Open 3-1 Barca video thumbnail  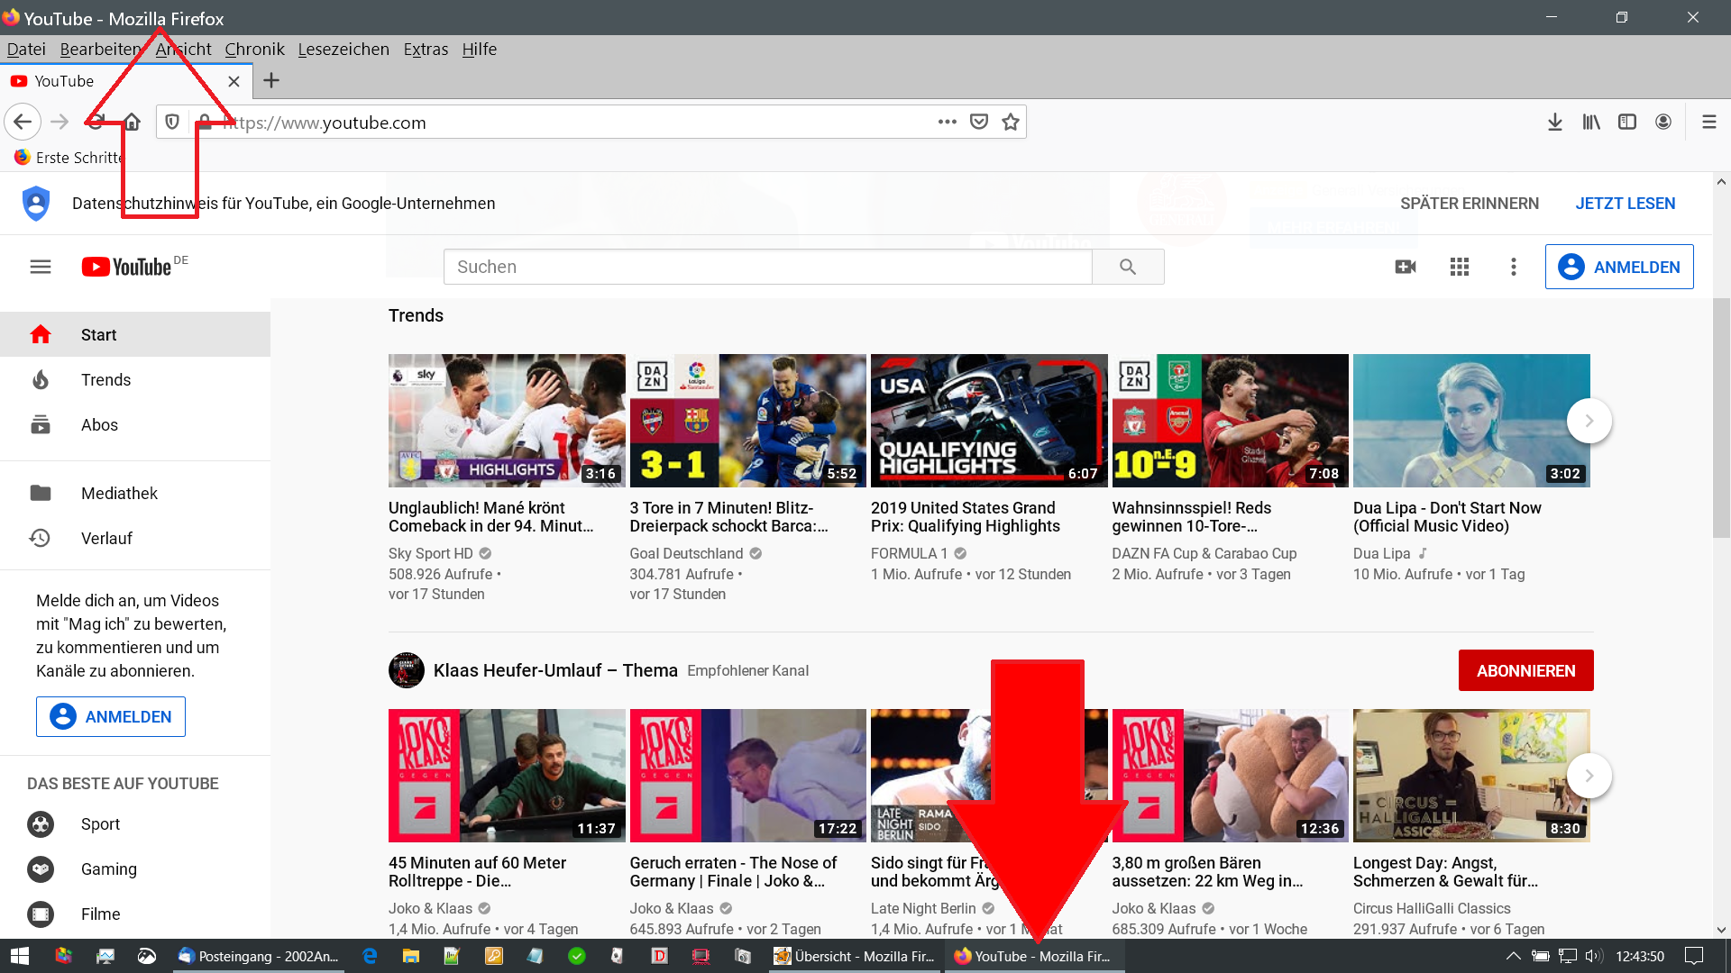[748, 421]
